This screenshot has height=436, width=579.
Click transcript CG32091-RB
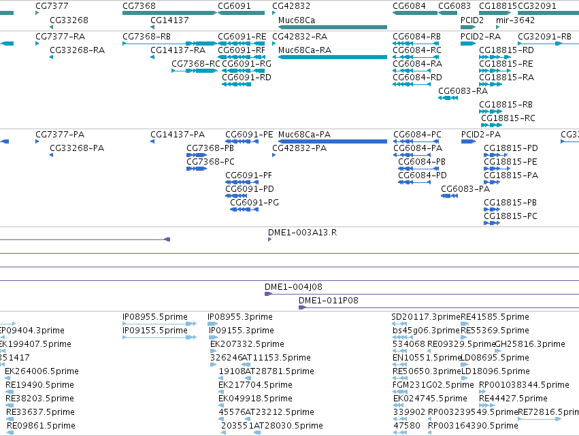point(548,44)
